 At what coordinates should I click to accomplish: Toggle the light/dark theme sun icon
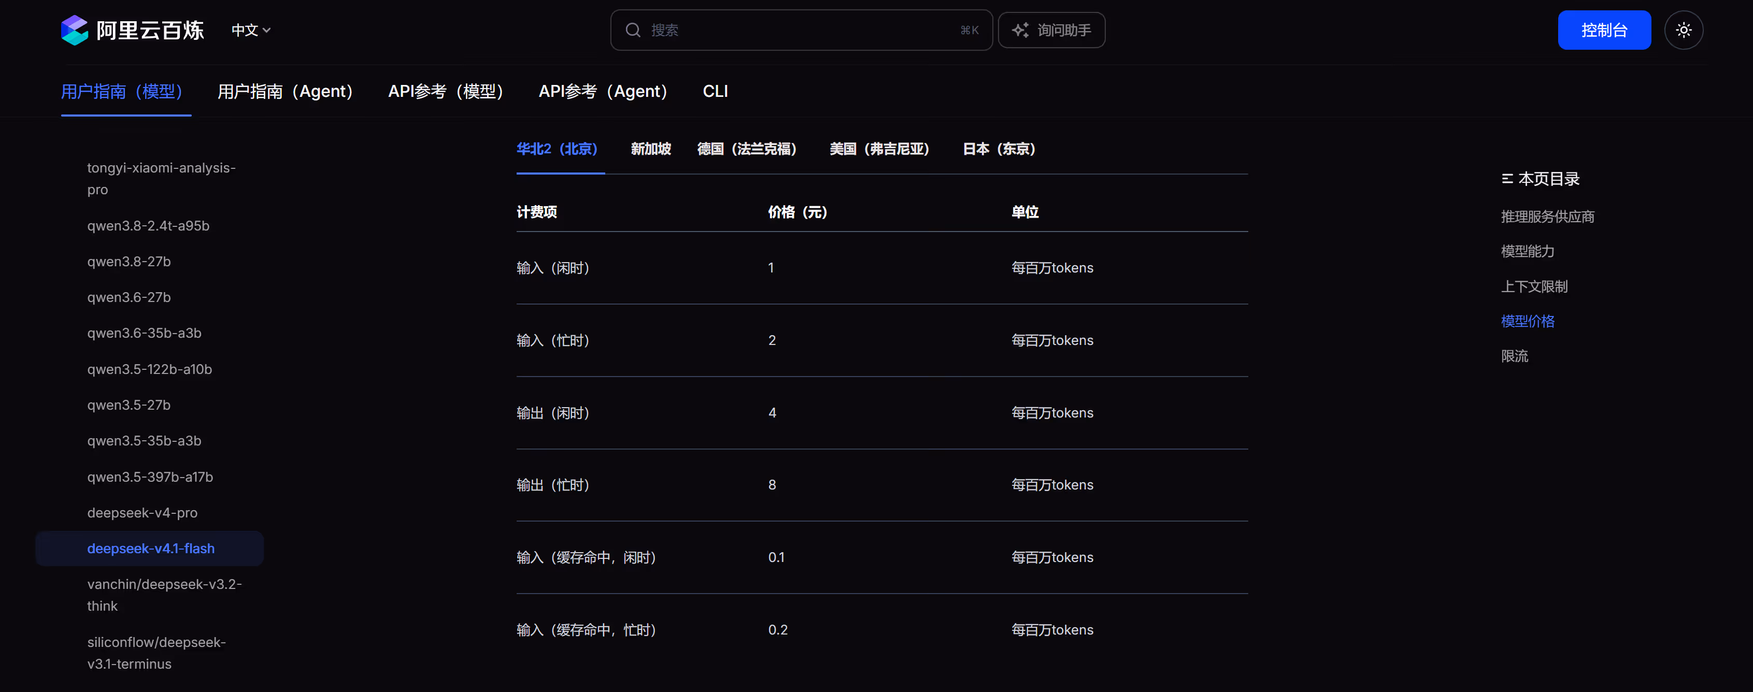click(1684, 30)
